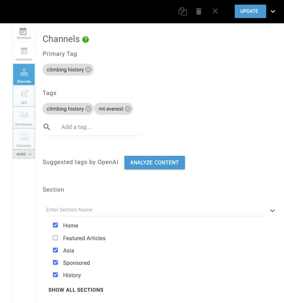Check the Featured Articles checkbox

pyautogui.click(x=55, y=238)
